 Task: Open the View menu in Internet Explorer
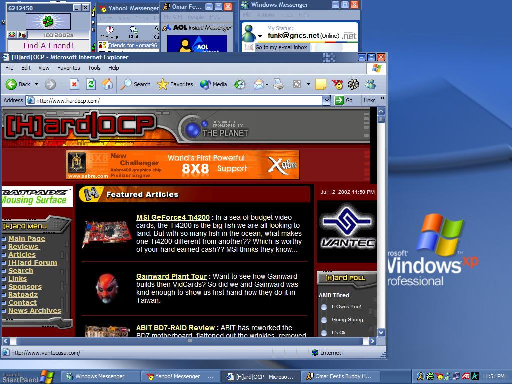44,68
